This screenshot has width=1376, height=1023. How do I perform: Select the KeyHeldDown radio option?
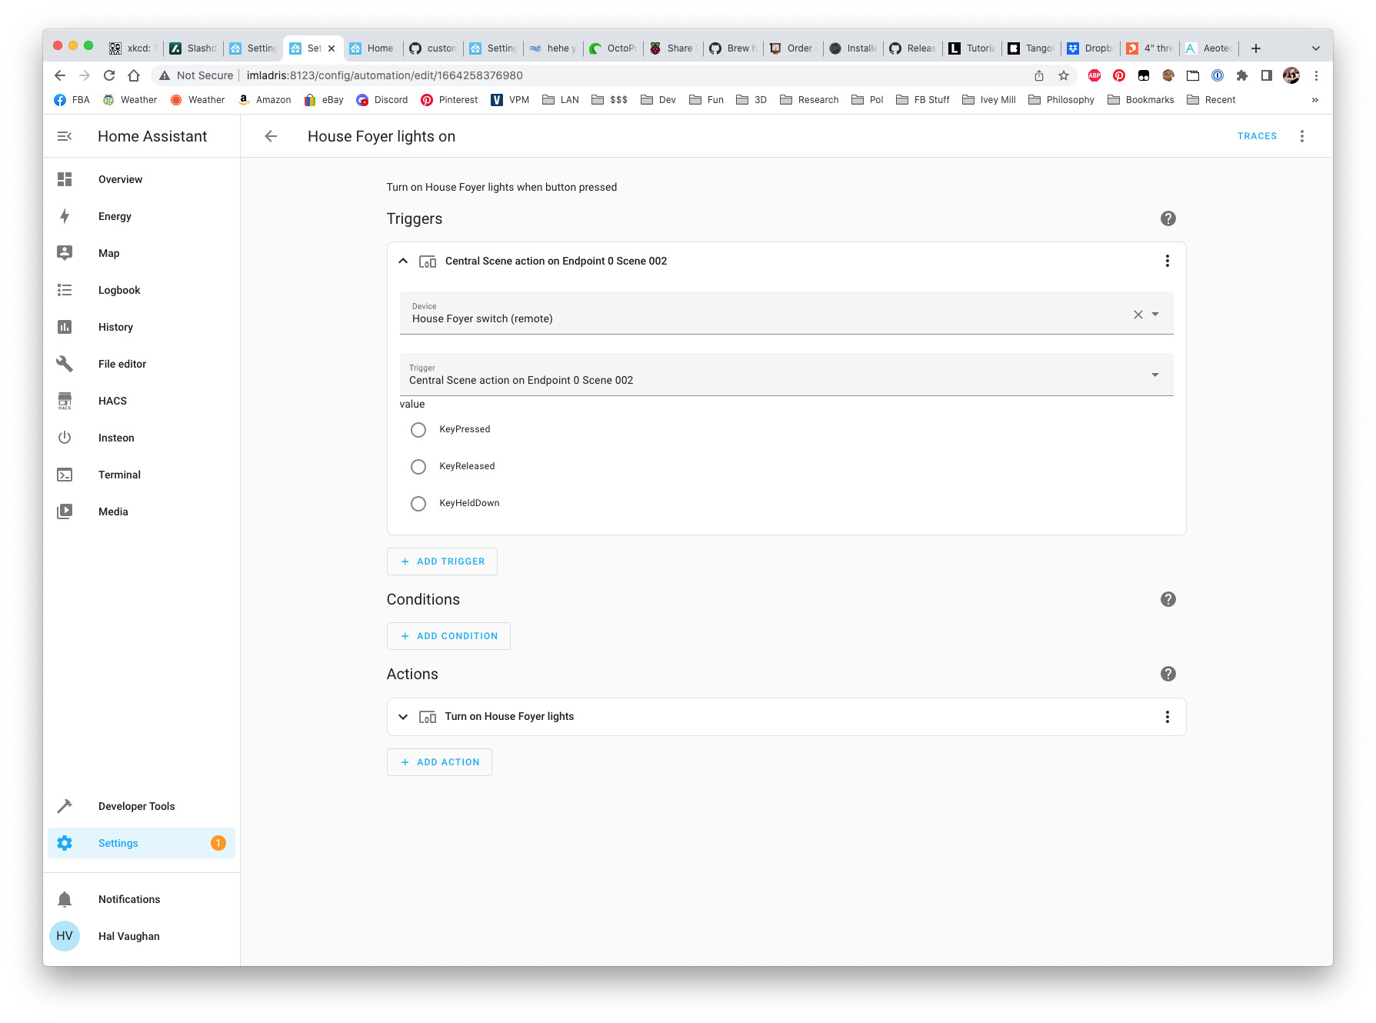point(418,504)
